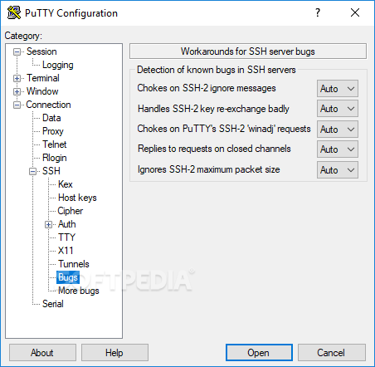Click the PuTTY icon in the title bar
375x367 pixels.
(14, 12)
